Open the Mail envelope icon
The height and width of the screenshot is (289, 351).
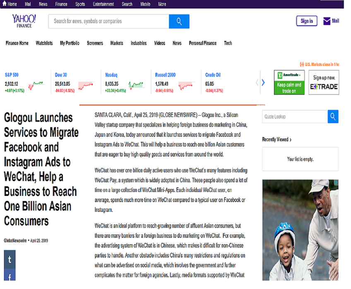click(327, 21)
